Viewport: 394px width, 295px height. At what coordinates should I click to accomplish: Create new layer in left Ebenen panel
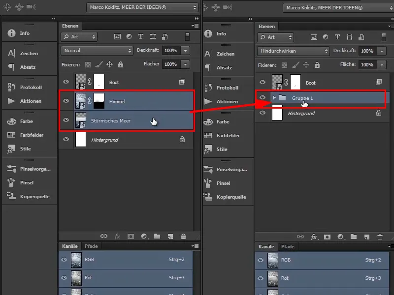tap(170, 236)
